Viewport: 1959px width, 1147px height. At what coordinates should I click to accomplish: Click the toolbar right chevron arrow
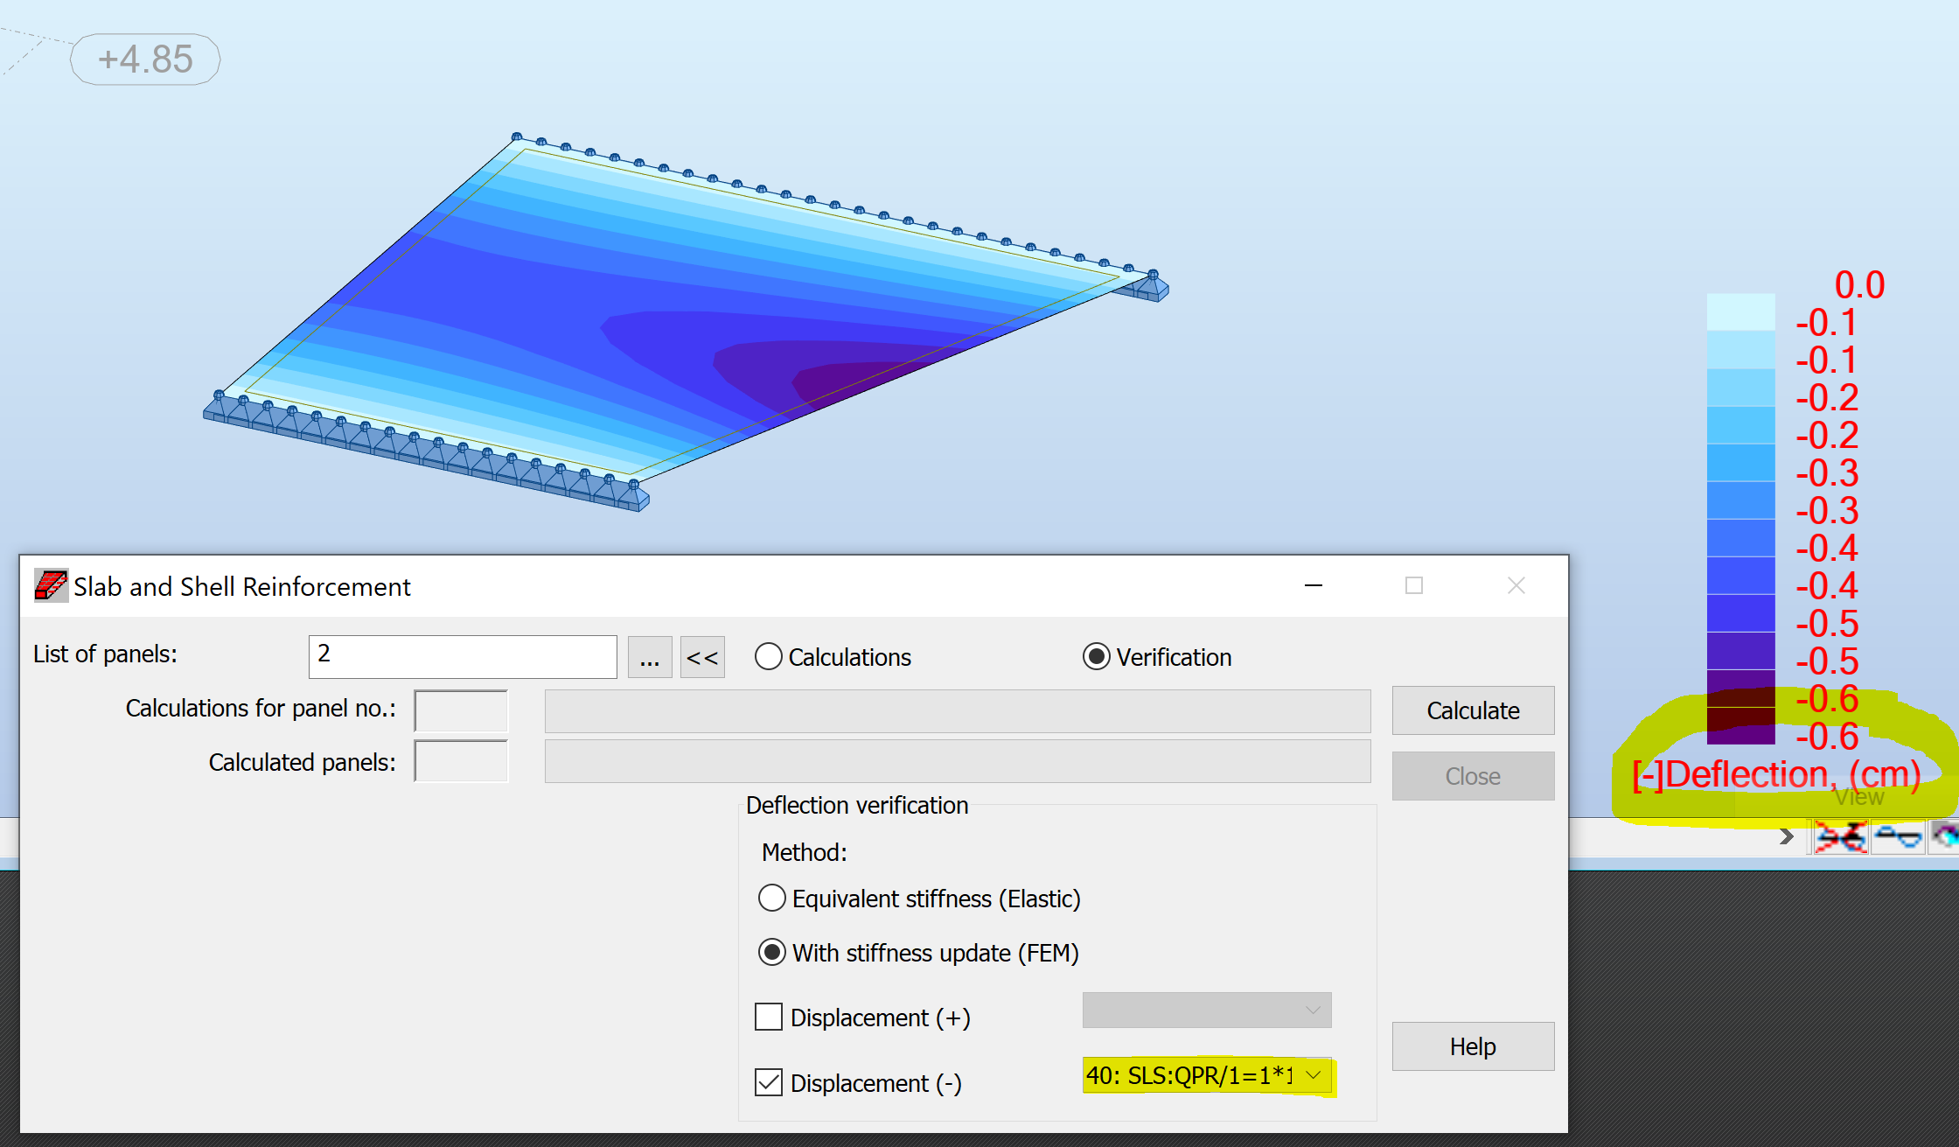point(1787,837)
